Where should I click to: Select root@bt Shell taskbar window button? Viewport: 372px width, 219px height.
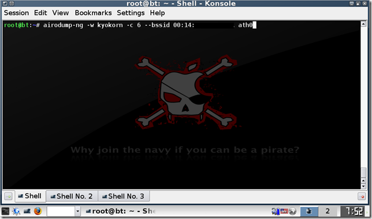coord(121,211)
